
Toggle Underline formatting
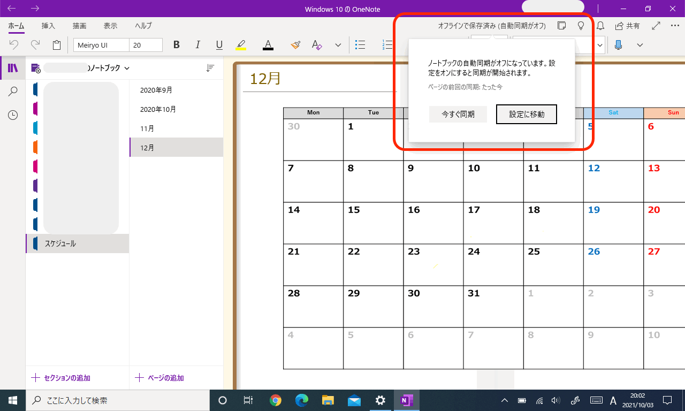tap(219, 45)
